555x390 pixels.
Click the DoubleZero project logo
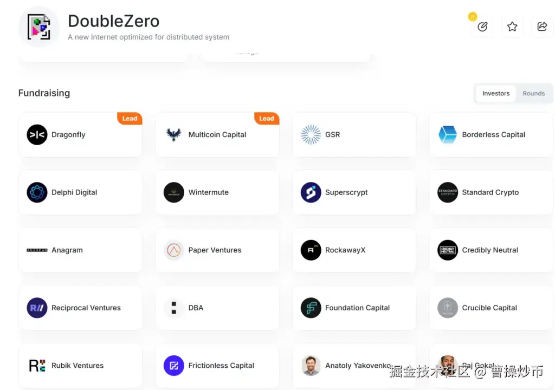39,27
